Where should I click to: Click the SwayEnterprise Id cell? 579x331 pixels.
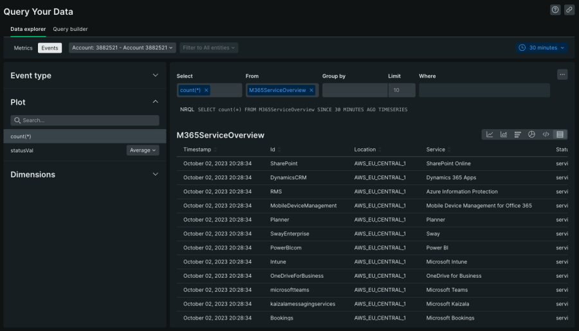click(289, 233)
